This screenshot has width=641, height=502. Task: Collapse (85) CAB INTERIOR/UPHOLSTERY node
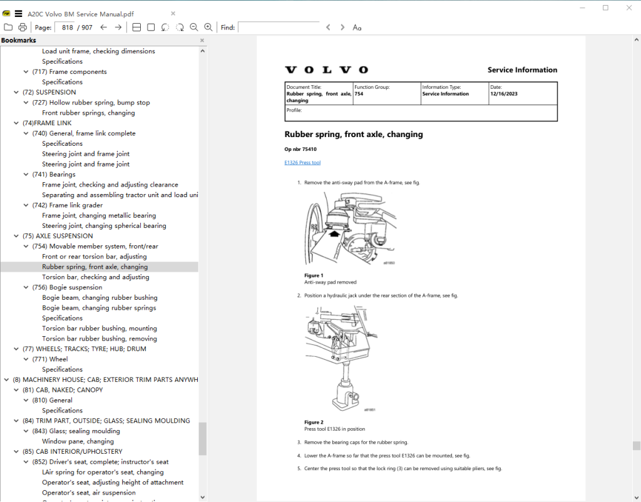point(16,452)
